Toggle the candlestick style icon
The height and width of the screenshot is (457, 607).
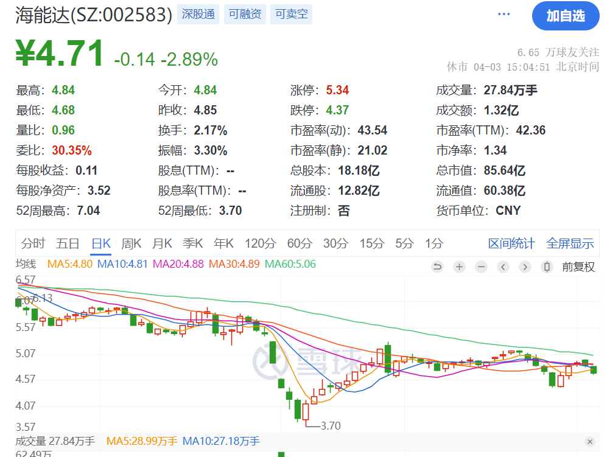tap(547, 267)
